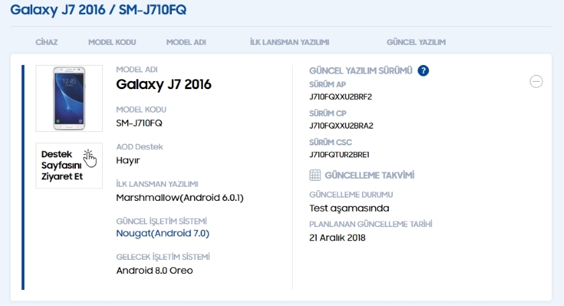Screen dimensions: 564x306
Task: Click Marshmallow(Android 6.0.1) launch software text
Action: [x=180, y=198]
